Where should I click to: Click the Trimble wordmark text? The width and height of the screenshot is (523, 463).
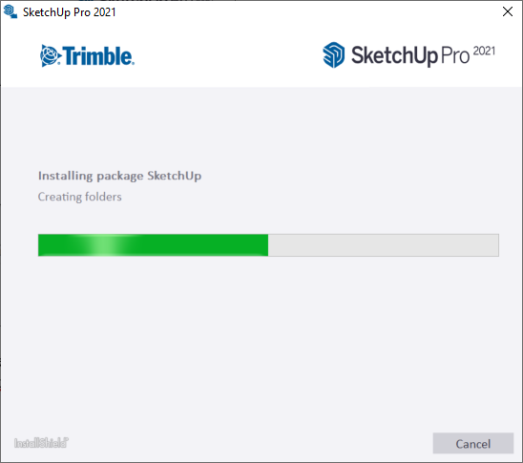[x=98, y=55]
